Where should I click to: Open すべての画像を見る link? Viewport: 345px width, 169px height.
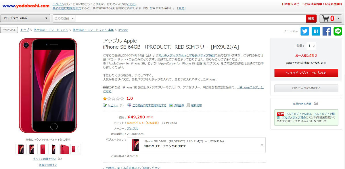click(45, 159)
